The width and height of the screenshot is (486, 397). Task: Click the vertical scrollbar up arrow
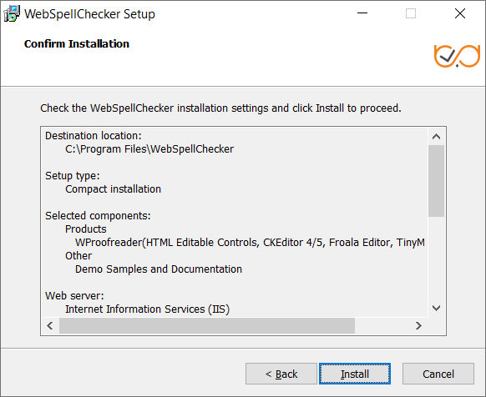tap(436, 137)
